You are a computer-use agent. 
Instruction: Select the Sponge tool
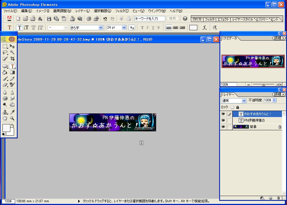tap(5, 98)
